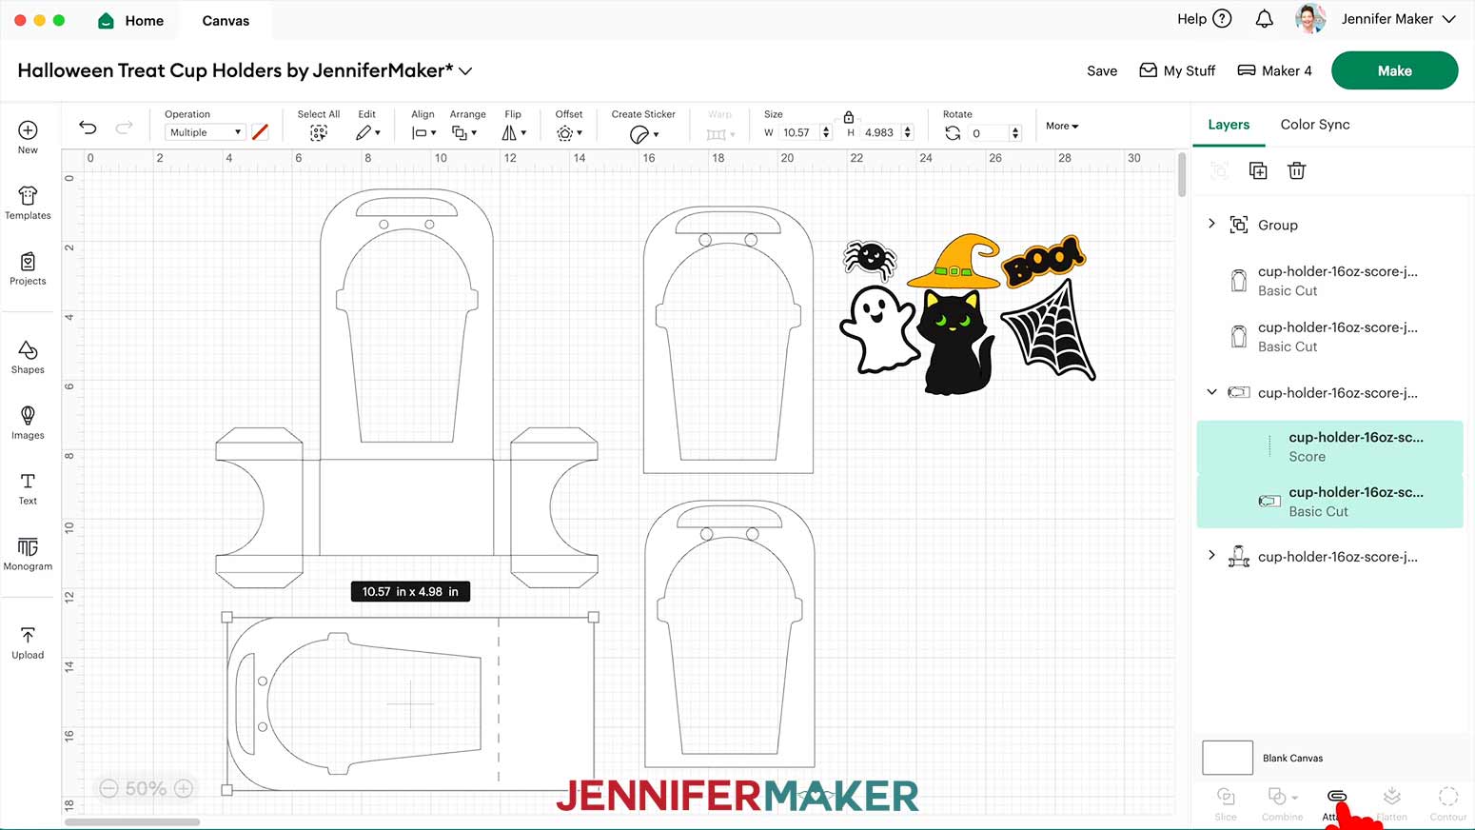Undo the last action

point(88,128)
